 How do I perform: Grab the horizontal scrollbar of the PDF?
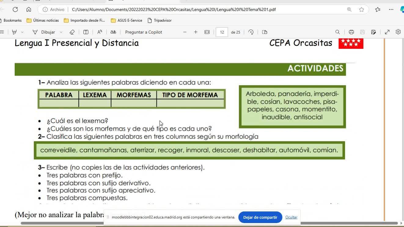[x=209, y=223]
